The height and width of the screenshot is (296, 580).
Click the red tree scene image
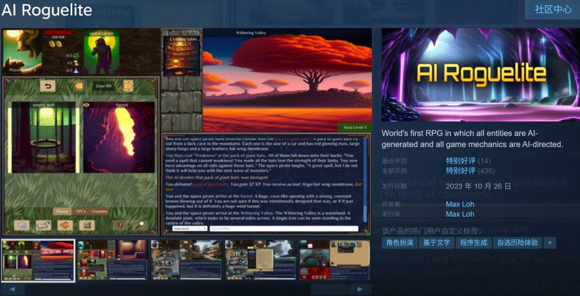pos(287,81)
